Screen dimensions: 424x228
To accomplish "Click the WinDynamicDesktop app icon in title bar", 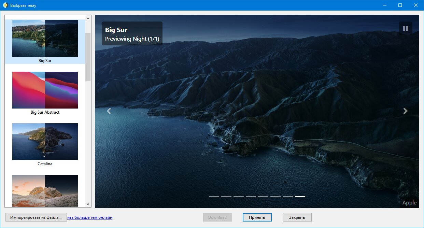I will point(5,5).
